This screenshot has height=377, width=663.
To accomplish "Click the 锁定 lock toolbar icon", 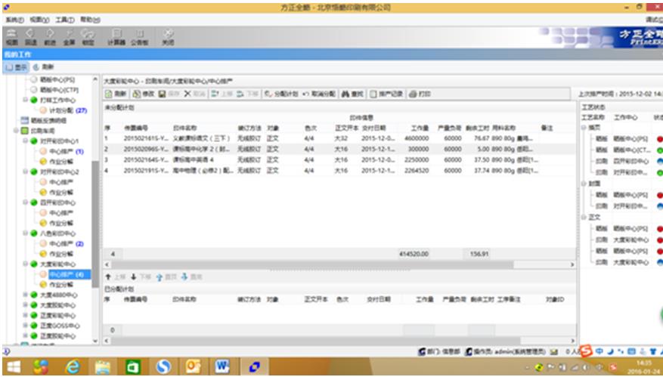I will tap(88, 37).
